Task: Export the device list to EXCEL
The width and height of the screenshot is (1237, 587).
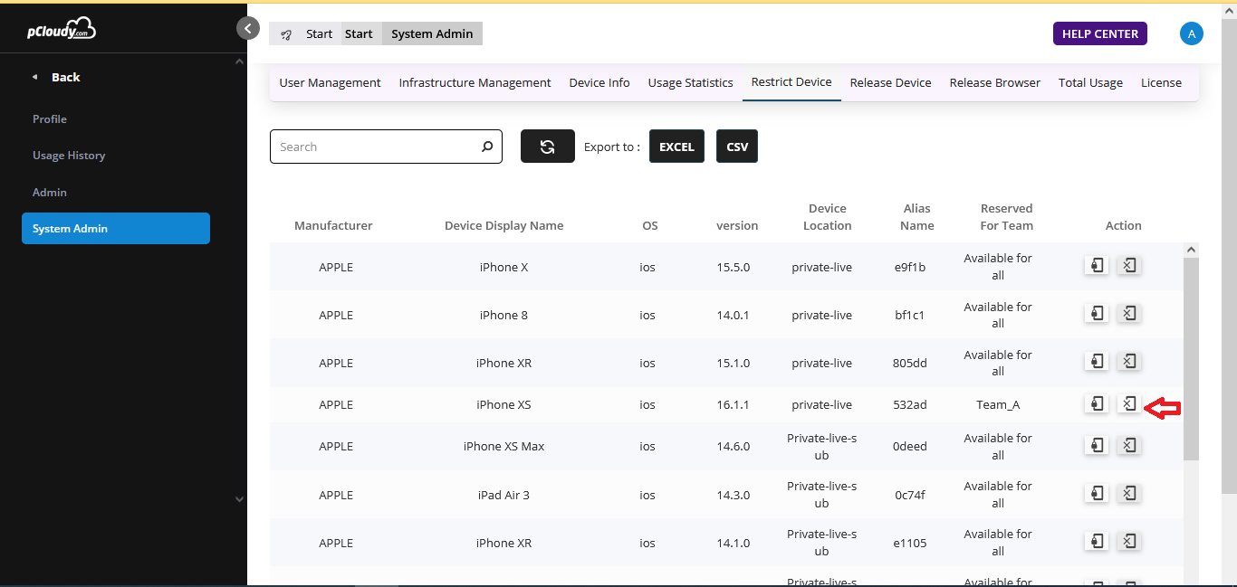Action: [676, 147]
